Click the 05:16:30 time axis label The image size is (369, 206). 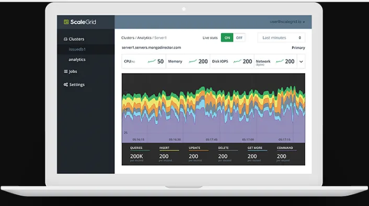175,140
